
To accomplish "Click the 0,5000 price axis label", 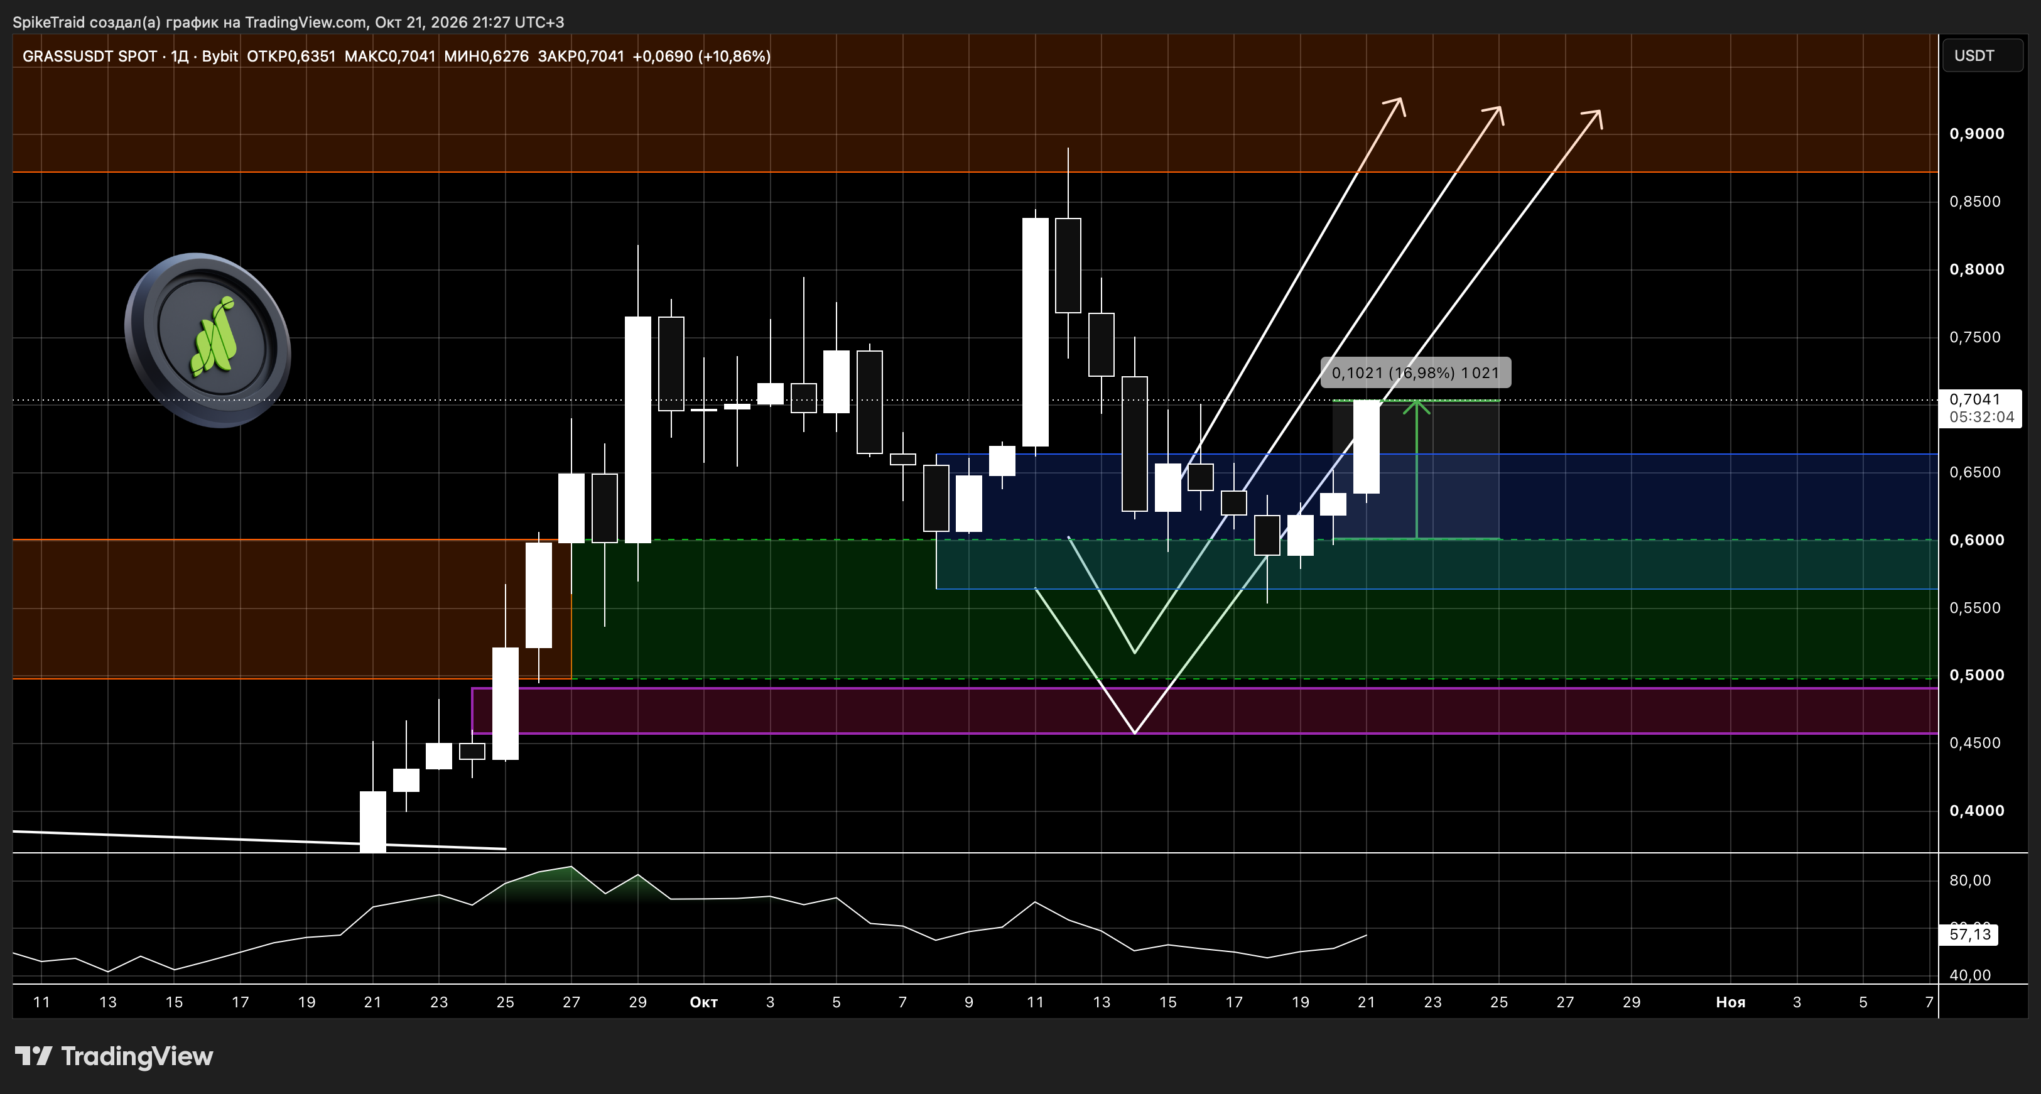I will pos(1976,675).
